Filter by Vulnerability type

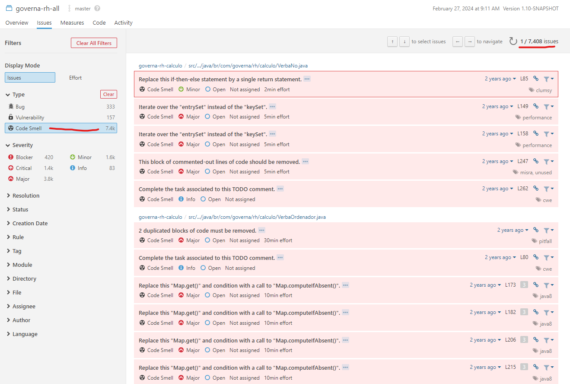(61, 118)
